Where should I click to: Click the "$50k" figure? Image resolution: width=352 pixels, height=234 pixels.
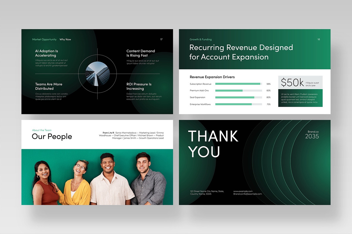(x=292, y=83)
